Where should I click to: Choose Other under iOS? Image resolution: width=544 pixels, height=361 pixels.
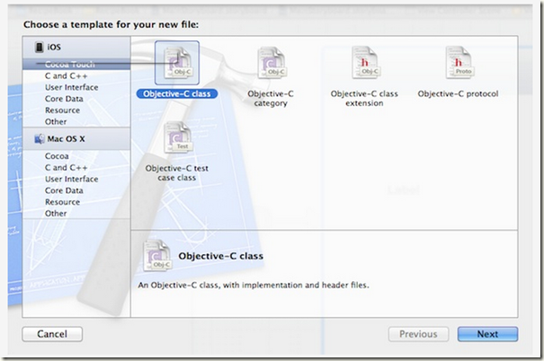point(56,121)
